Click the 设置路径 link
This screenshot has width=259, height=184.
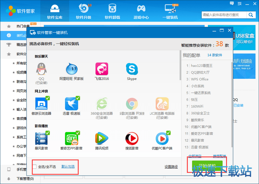pos(171,167)
